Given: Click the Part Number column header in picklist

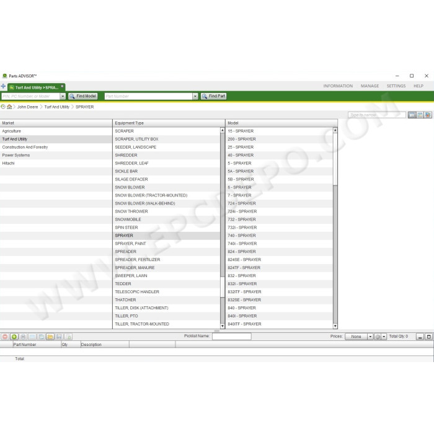Looking at the screenshot, I should coord(37,344).
